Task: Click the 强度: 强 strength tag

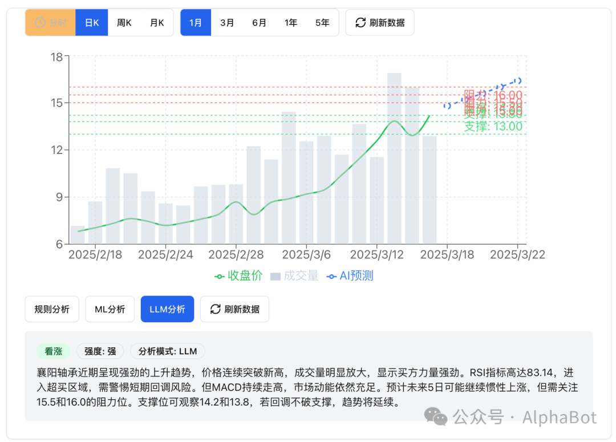Action: click(x=100, y=351)
